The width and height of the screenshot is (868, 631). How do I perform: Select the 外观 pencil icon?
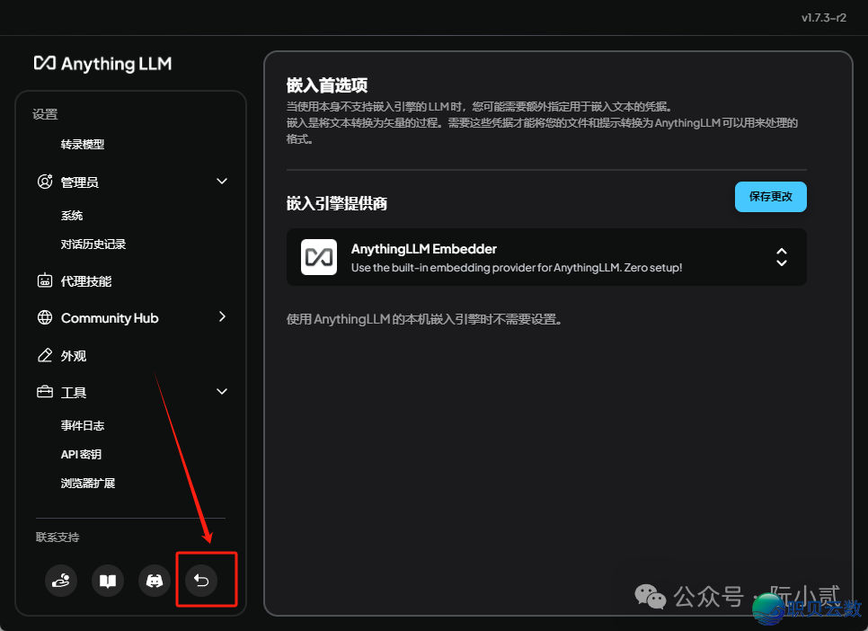coord(45,355)
